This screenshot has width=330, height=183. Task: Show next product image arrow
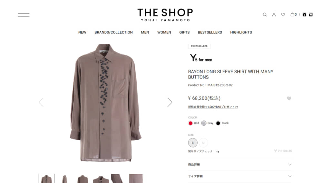pyautogui.click(x=170, y=102)
